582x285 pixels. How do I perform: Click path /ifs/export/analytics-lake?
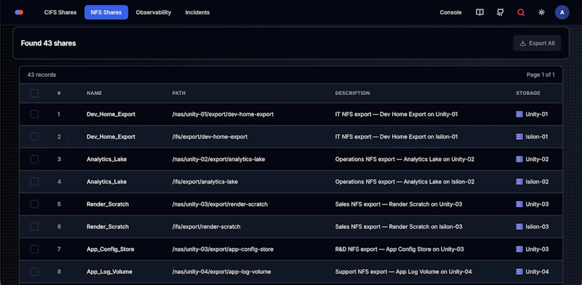(205, 182)
